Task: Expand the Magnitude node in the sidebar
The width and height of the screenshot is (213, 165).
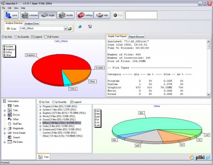Action: click(x=5, y=129)
